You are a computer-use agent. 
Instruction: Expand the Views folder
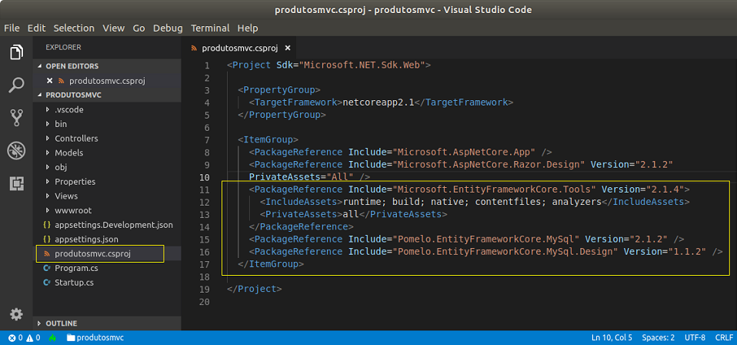(48, 196)
